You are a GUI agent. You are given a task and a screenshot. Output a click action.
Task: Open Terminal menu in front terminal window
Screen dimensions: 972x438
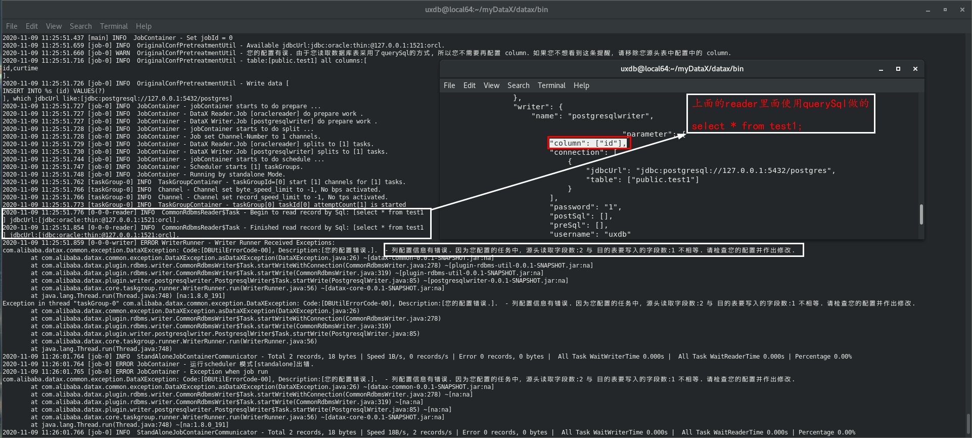pos(551,85)
